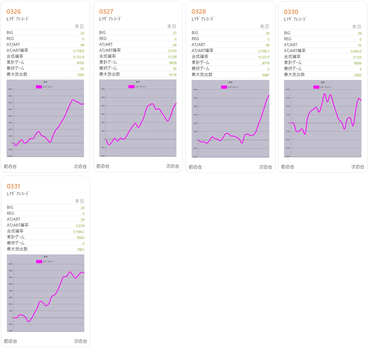Open next machine from card 0331
This screenshot has height=348, width=368.
[80, 341]
